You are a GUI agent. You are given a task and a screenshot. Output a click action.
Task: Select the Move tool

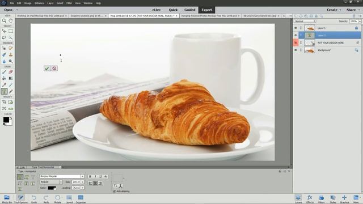point(4,31)
